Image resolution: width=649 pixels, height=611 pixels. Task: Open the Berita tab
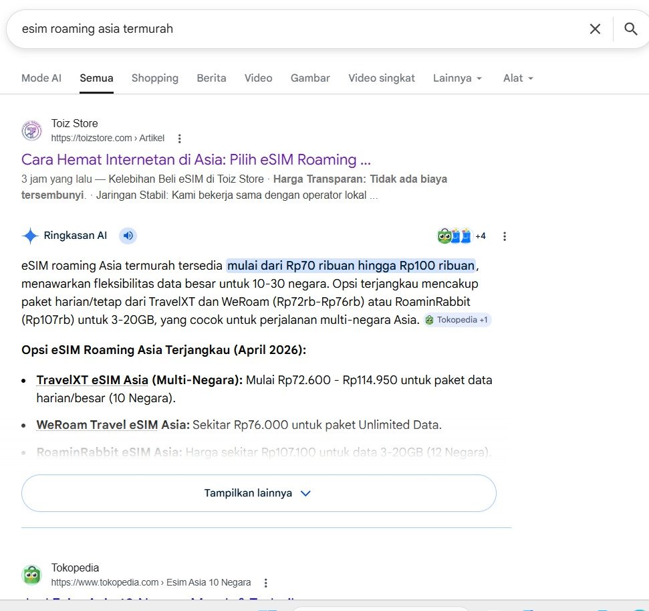coord(211,78)
